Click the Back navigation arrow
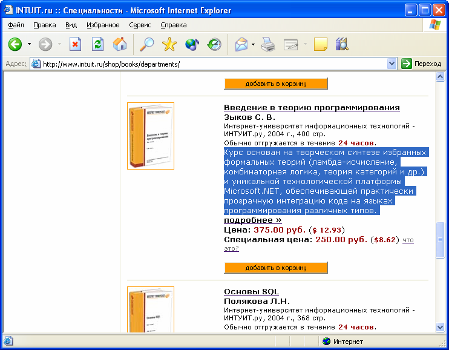Image resolution: width=449 pixels, height=350 pixels. [x=15, y=44]
